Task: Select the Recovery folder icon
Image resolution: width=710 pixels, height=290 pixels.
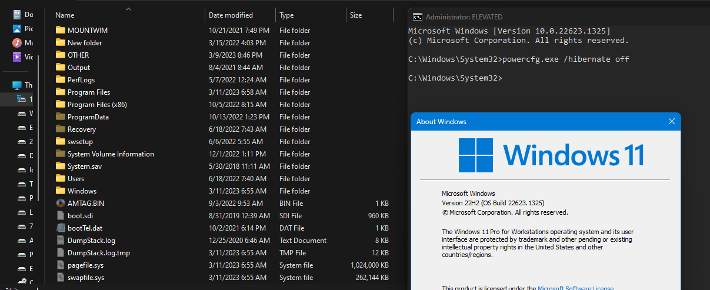Action: (60, 129)
